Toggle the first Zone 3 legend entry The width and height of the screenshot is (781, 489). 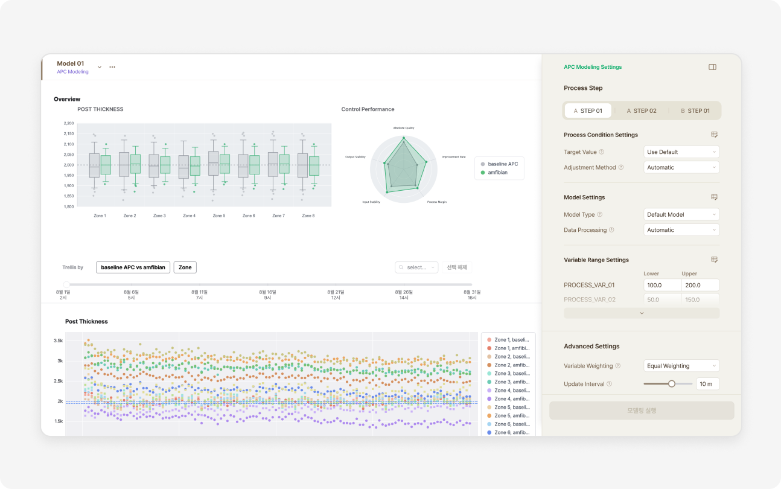pos(508,374)
